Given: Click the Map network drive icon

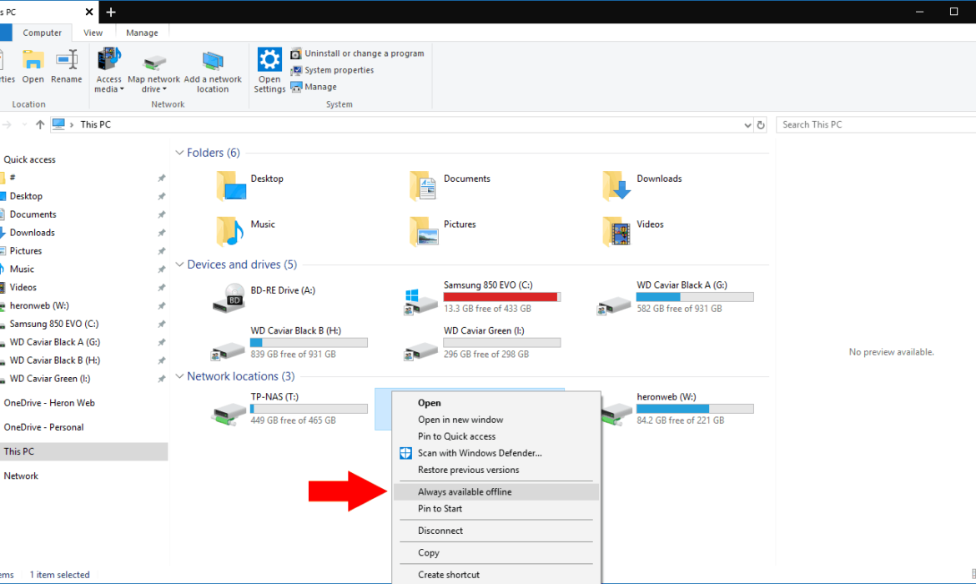Looking at the screenshot, I should (x=153, y=63).
